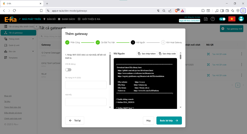Screen dimensions: 247x134
Task: Enable the Chế độ debug toggle
Action: 68,70
